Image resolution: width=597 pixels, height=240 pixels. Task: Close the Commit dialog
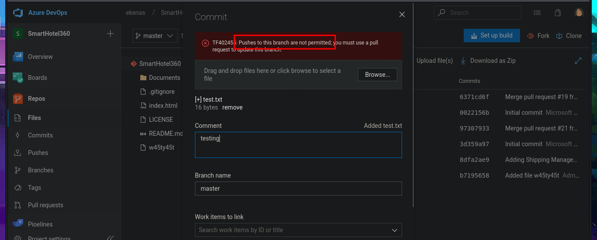tap(402, 14)
